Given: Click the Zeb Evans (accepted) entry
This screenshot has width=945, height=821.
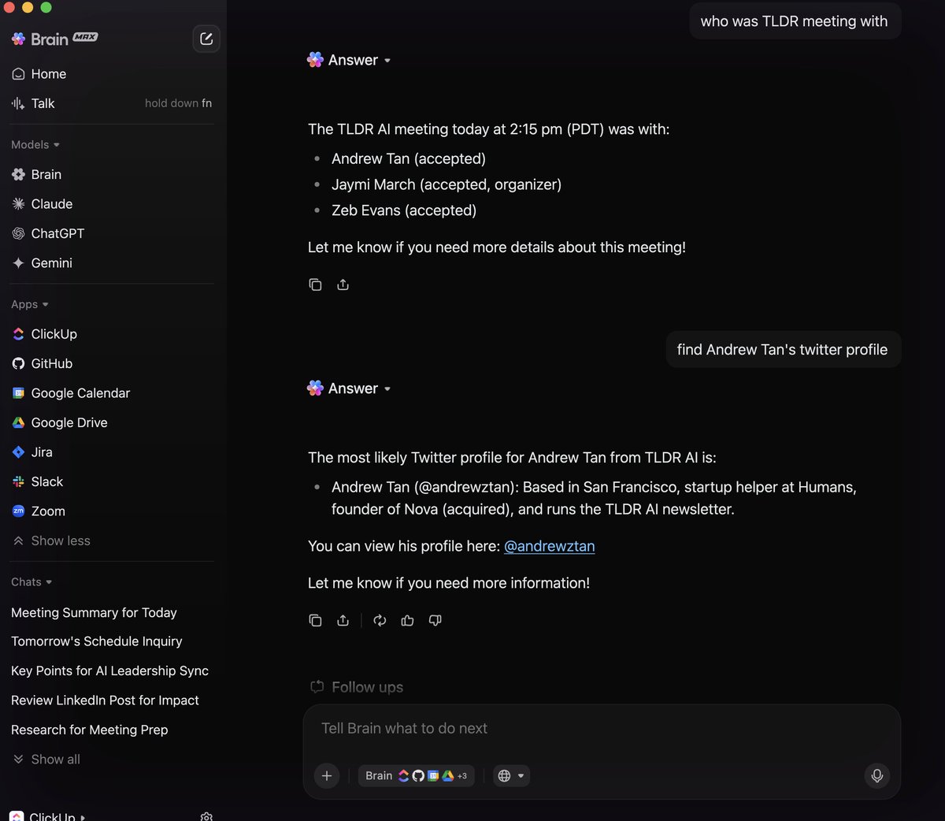Looking at the screenshot, I should [403, 211].
